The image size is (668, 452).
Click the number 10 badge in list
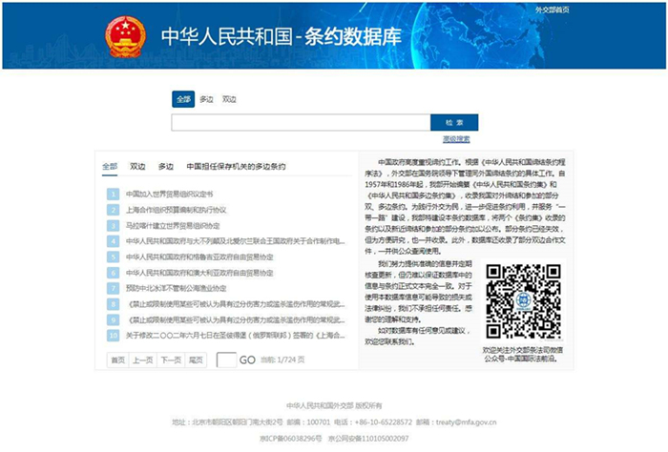click(113, 336)
